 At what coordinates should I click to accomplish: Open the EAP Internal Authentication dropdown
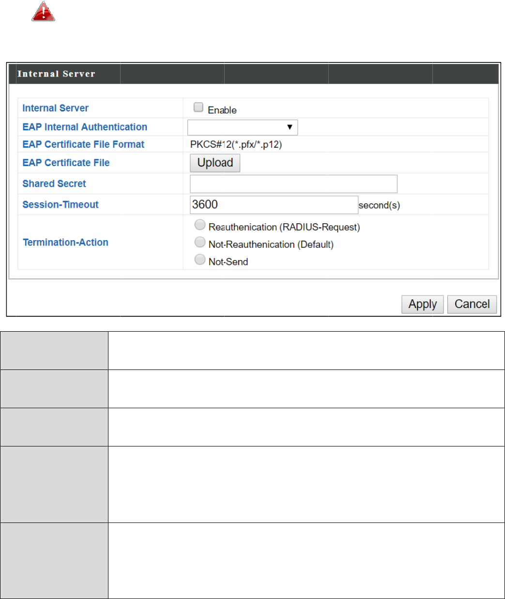coord(242,127)
